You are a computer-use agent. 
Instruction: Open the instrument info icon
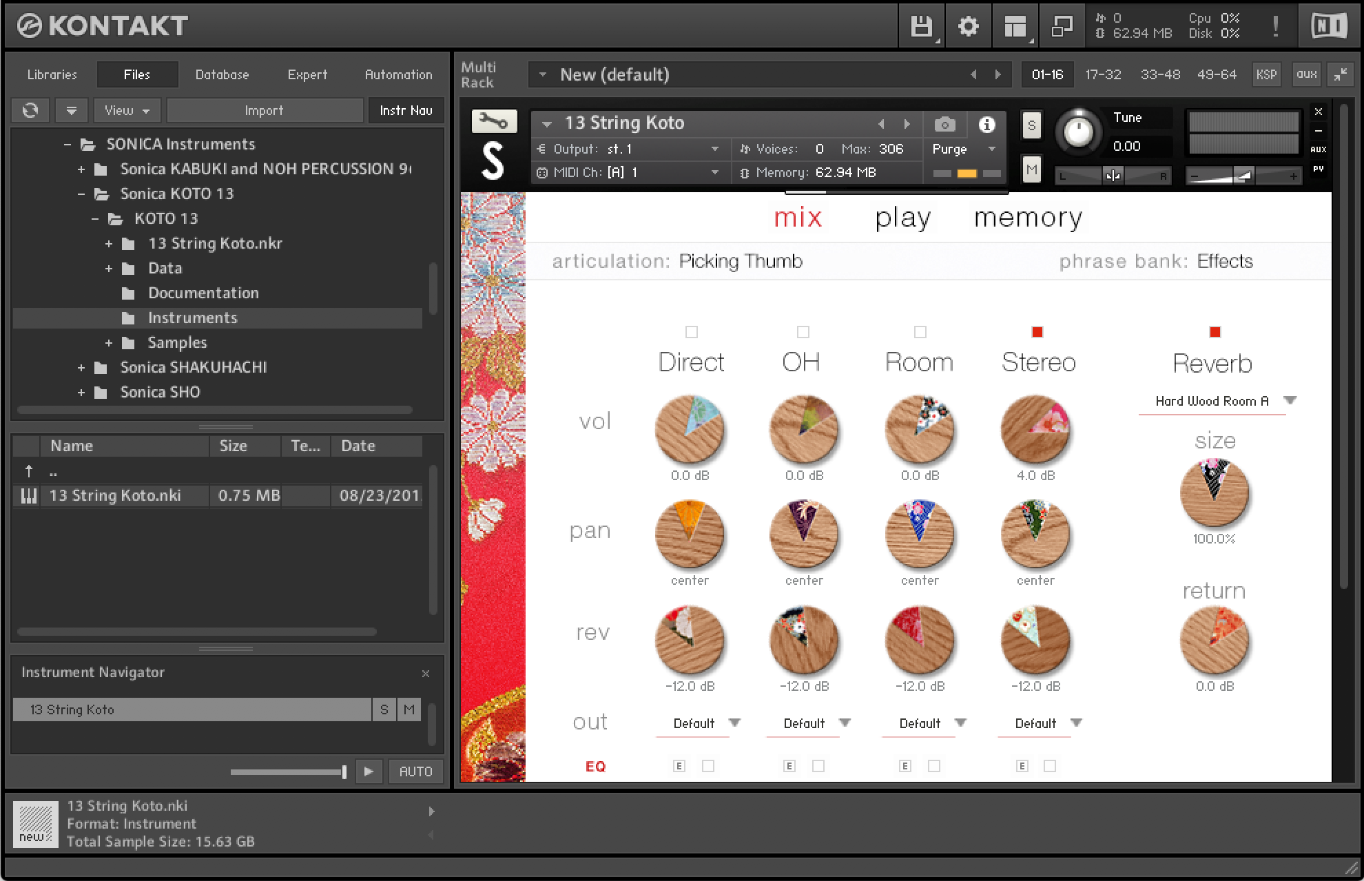986,124
